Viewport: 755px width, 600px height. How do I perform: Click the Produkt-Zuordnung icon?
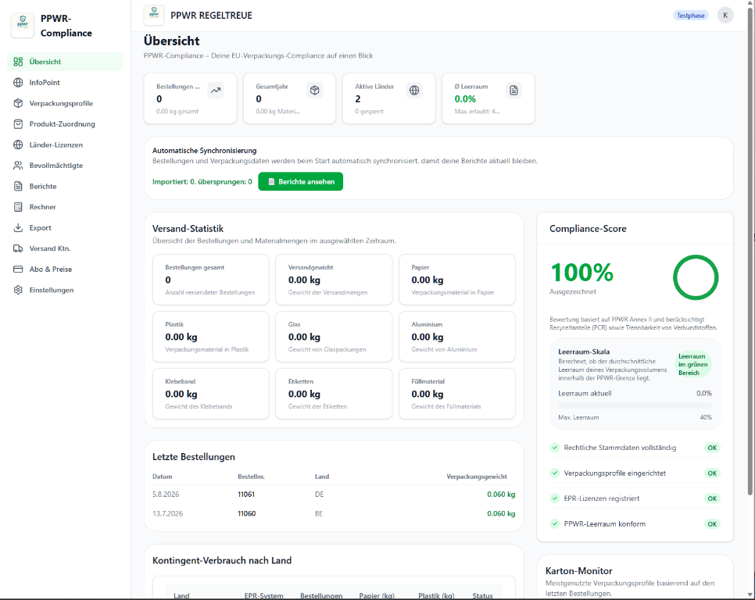point(18,123)
